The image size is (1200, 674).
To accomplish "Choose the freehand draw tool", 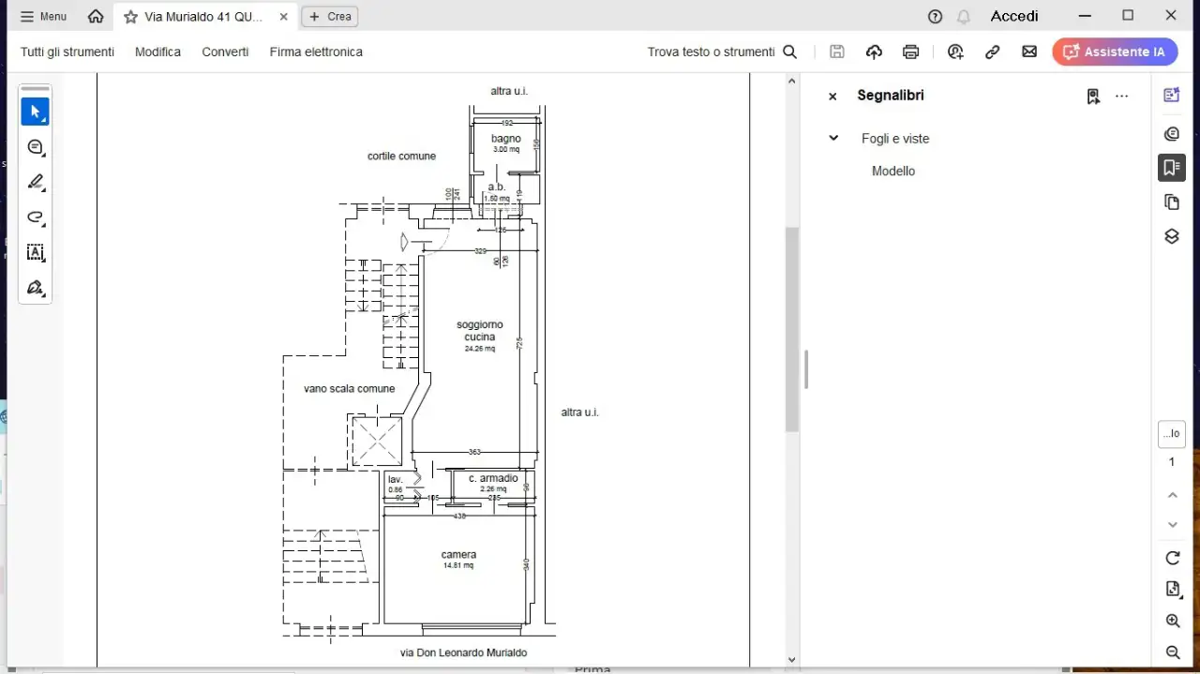I will [36, 217].
